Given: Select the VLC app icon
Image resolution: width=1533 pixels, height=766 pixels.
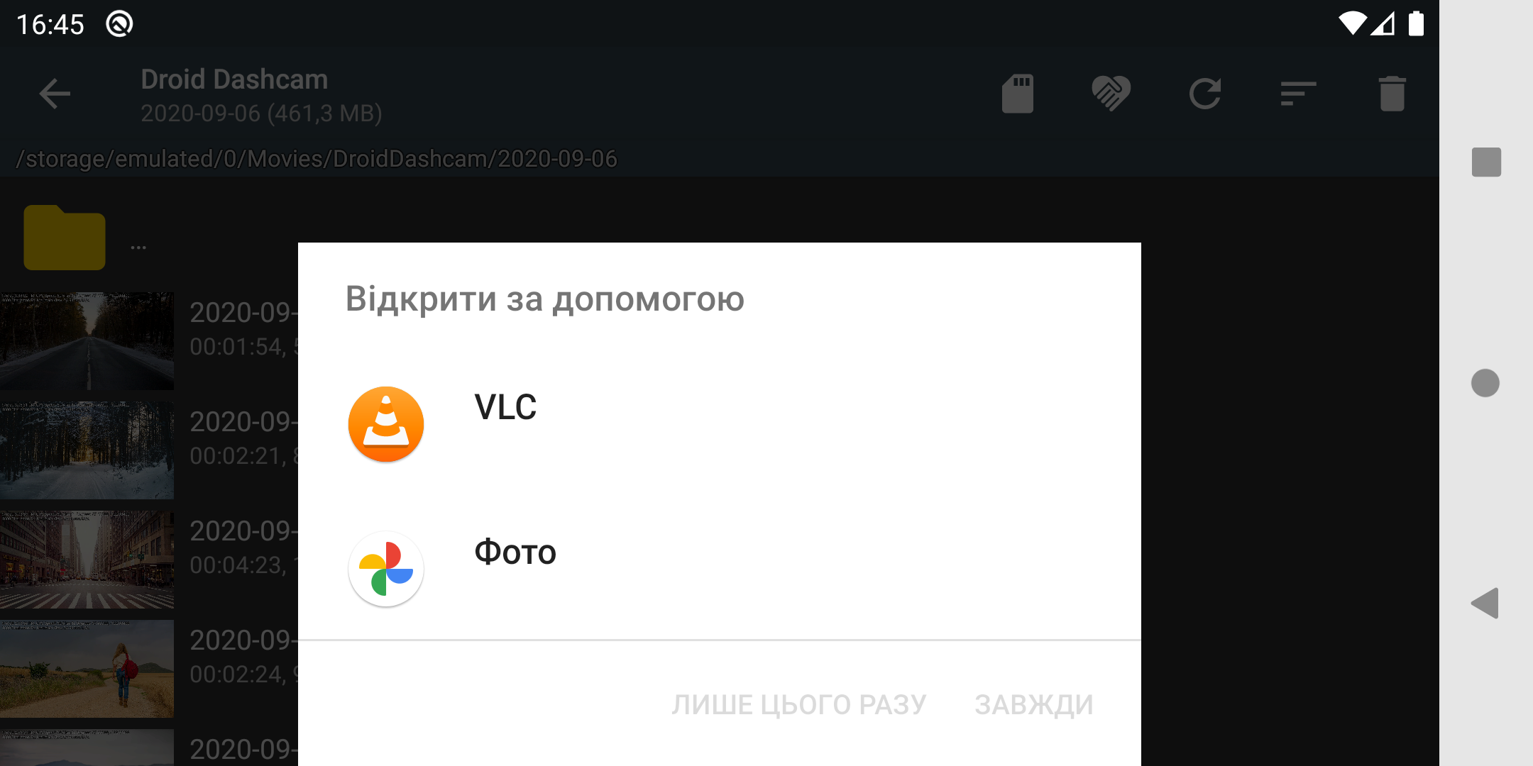Looking at the screenshot, I should 386,424.
